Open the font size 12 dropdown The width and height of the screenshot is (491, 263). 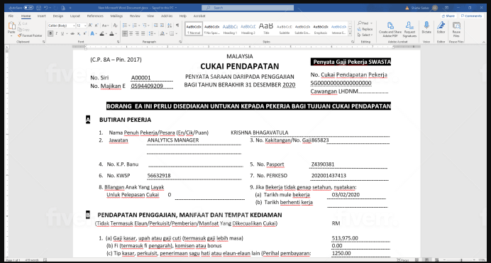(85, 26)
